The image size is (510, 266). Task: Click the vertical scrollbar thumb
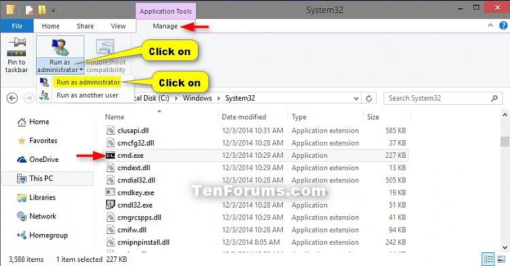coord(505,142)
